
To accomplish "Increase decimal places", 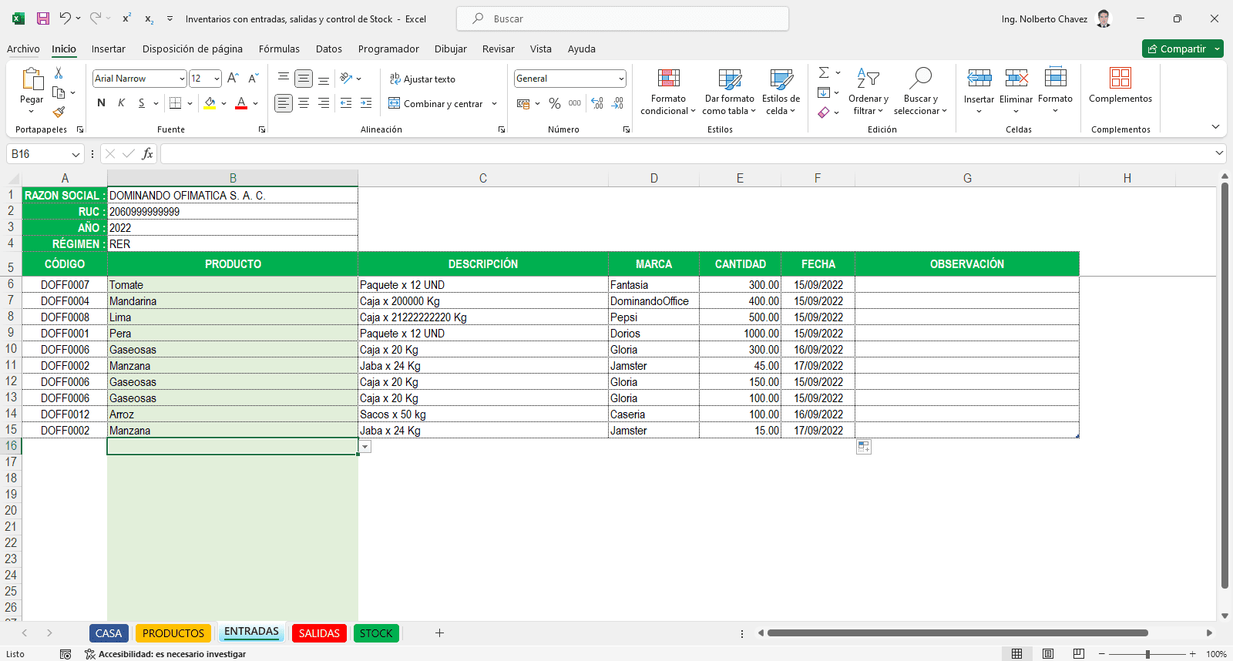I will (x=597, y=103).
